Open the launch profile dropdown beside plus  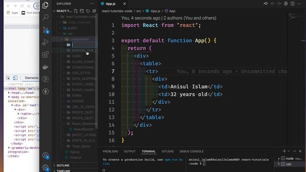point(289,151)
